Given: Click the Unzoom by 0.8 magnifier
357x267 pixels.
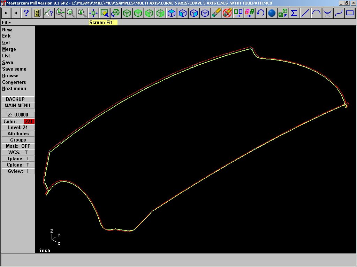Looking at the screenshot, I should point(82,13).
